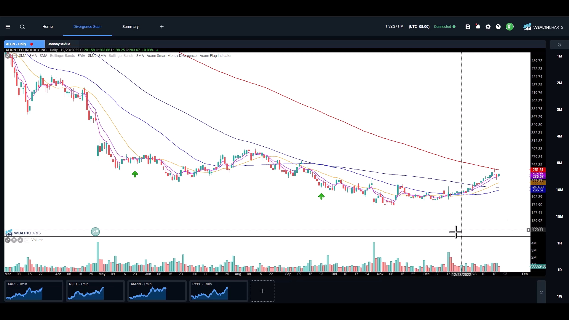The height and width of the screenshot is (320, 569).
Task: Toggle the first EMA legend label
Action: 33,56
